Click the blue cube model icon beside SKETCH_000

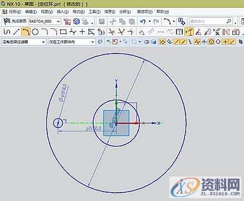[x=76, y=22]
